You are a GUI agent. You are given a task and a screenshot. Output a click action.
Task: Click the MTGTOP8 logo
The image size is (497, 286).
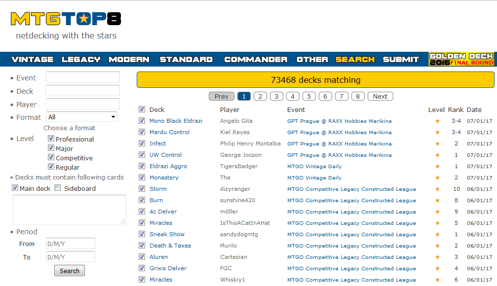click(x=66, y=19)
